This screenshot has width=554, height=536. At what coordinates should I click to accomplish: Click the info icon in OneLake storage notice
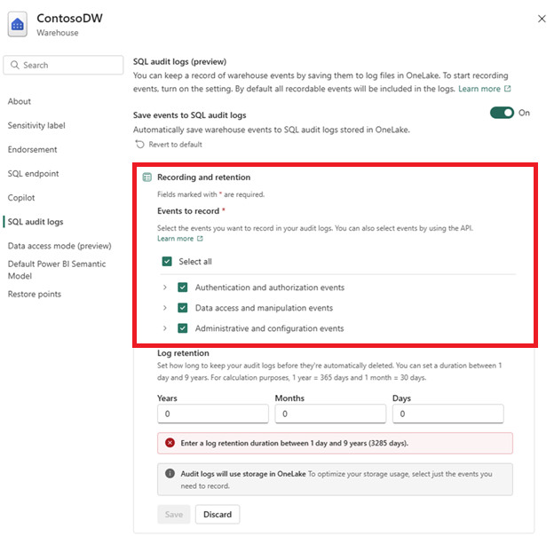(170, 474)
